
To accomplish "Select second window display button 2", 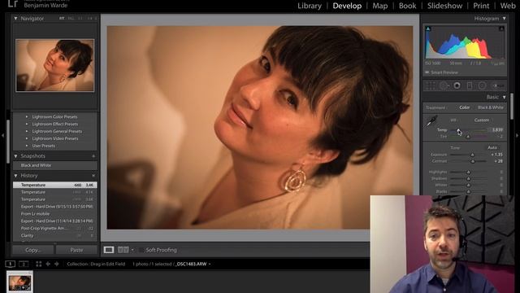I will (x=24, y=264).
